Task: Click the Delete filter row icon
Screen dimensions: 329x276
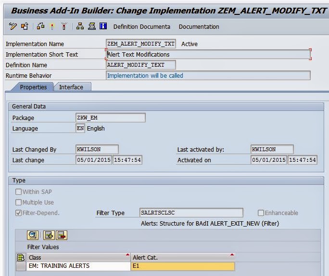Action: point(62,235)
